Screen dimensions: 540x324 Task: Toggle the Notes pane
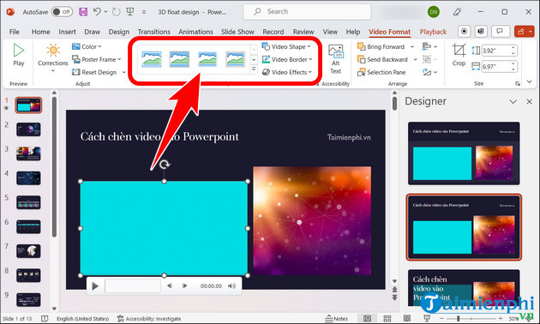point(337,319)
